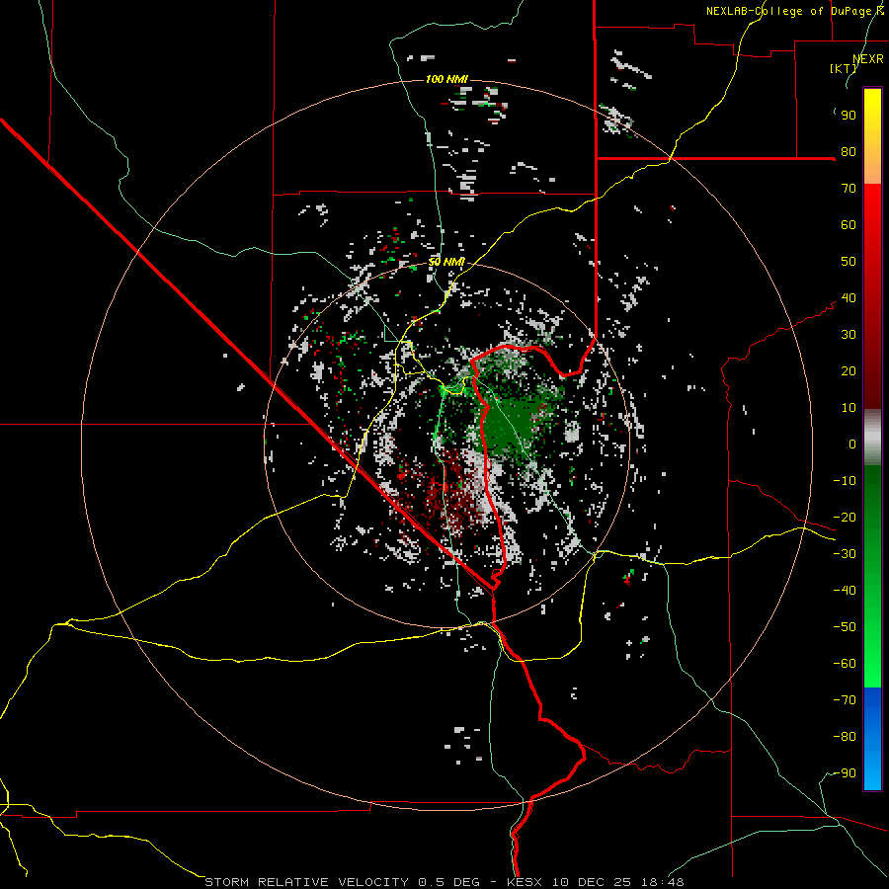
Task: Click the "90" scale value
Action: click(x=849, y=116)
